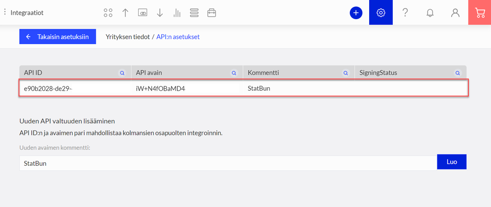
Task: Click the Luo create button
Action: point(451,162)
